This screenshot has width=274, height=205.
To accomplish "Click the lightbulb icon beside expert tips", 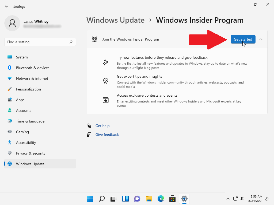I will click(105, 81).
